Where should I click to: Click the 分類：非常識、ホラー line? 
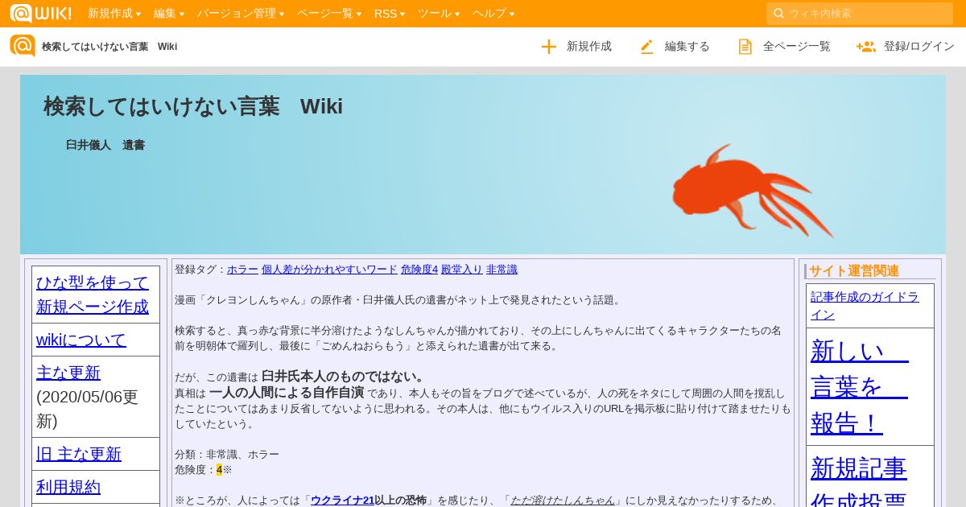tap(227, 455)
